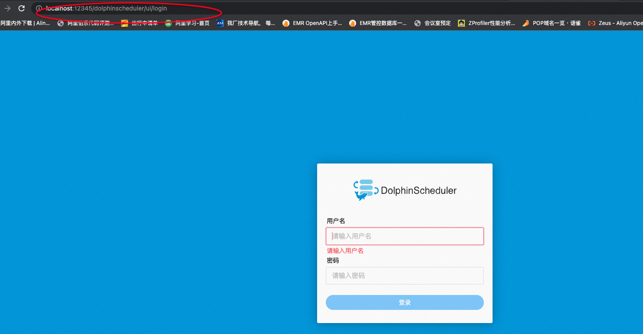
Task: Click the 登录 login button
Action: point(404,302)
